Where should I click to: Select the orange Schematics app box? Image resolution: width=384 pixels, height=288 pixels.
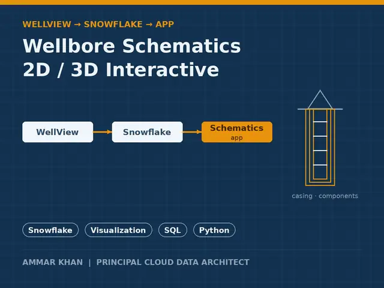pyautogui.click(x=237, y=132)
